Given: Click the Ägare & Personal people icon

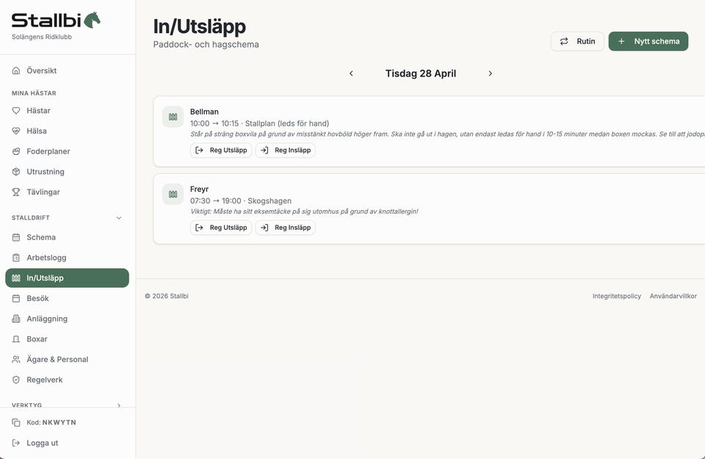Looking at the screenshot, I should (16, 359).
